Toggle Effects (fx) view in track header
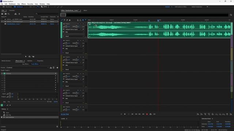Screen dimensions: 234x131 point(65,20)
